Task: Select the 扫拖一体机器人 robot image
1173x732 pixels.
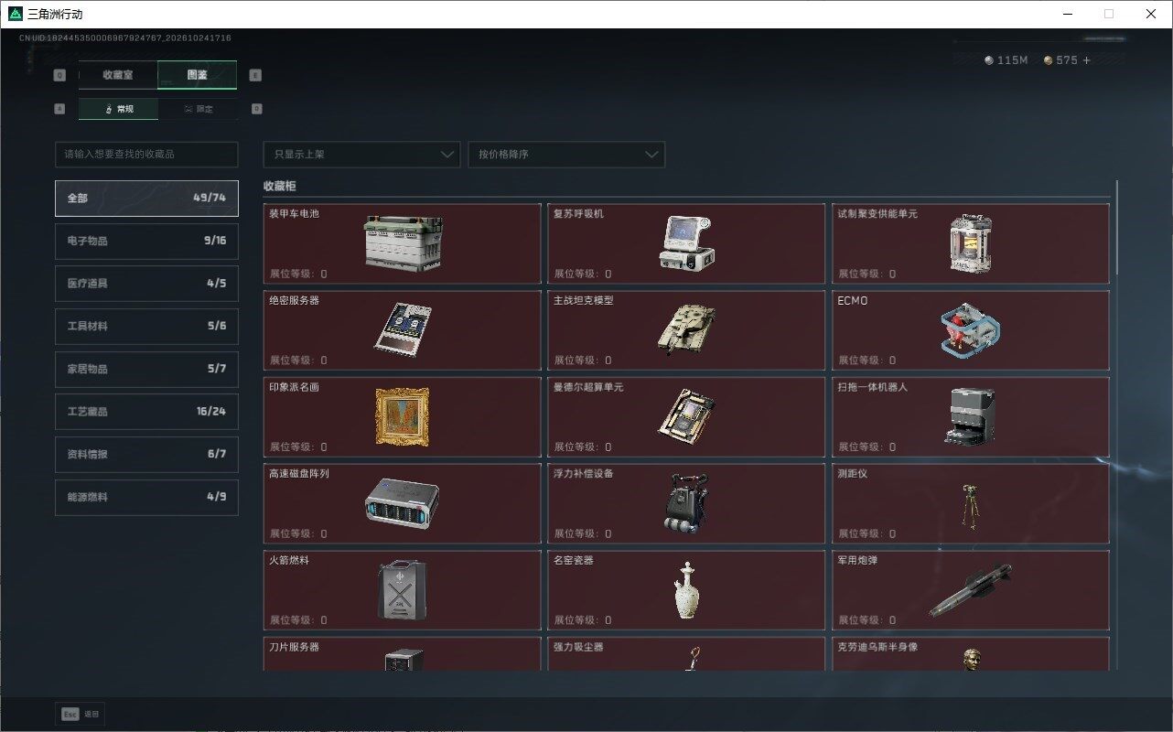Action: tap(970, 416)
